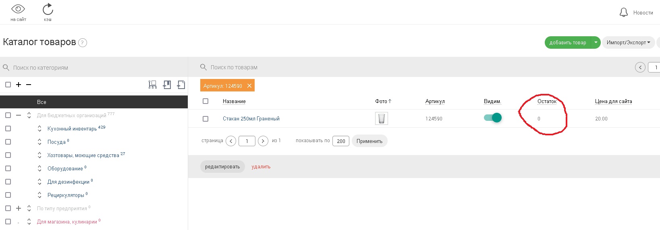Select all products via header checkbox
The width and height of the screenshot is (660, 230).
[x=205, y=101]
